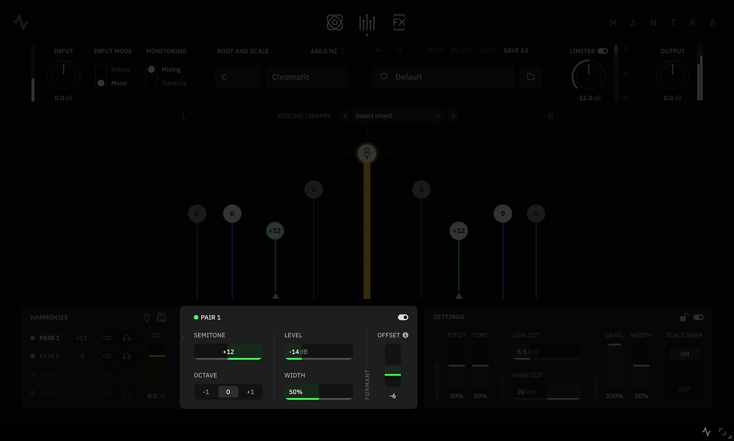The height and width of the screenshot is (441, 734).
Task: Expand the Select chord dropdown
Action: pyautogui.click(x=398, y=116)
